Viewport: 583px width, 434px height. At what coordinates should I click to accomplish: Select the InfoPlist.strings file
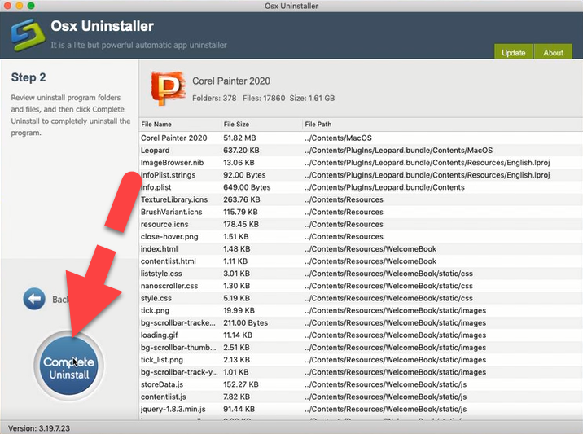tap(168, 175)
